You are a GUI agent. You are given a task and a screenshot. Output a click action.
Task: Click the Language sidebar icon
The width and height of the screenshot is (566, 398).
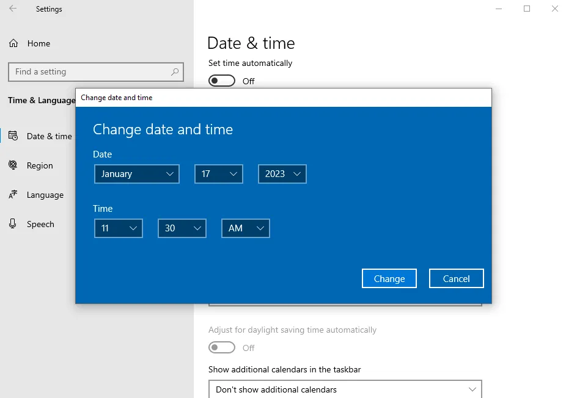13,195
